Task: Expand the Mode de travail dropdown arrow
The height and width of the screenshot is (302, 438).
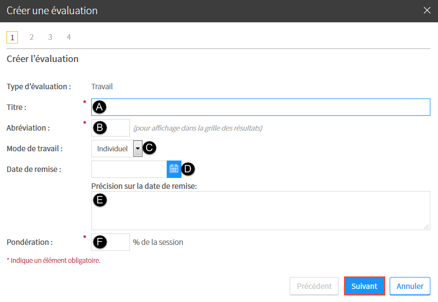Action: [137, 148]
